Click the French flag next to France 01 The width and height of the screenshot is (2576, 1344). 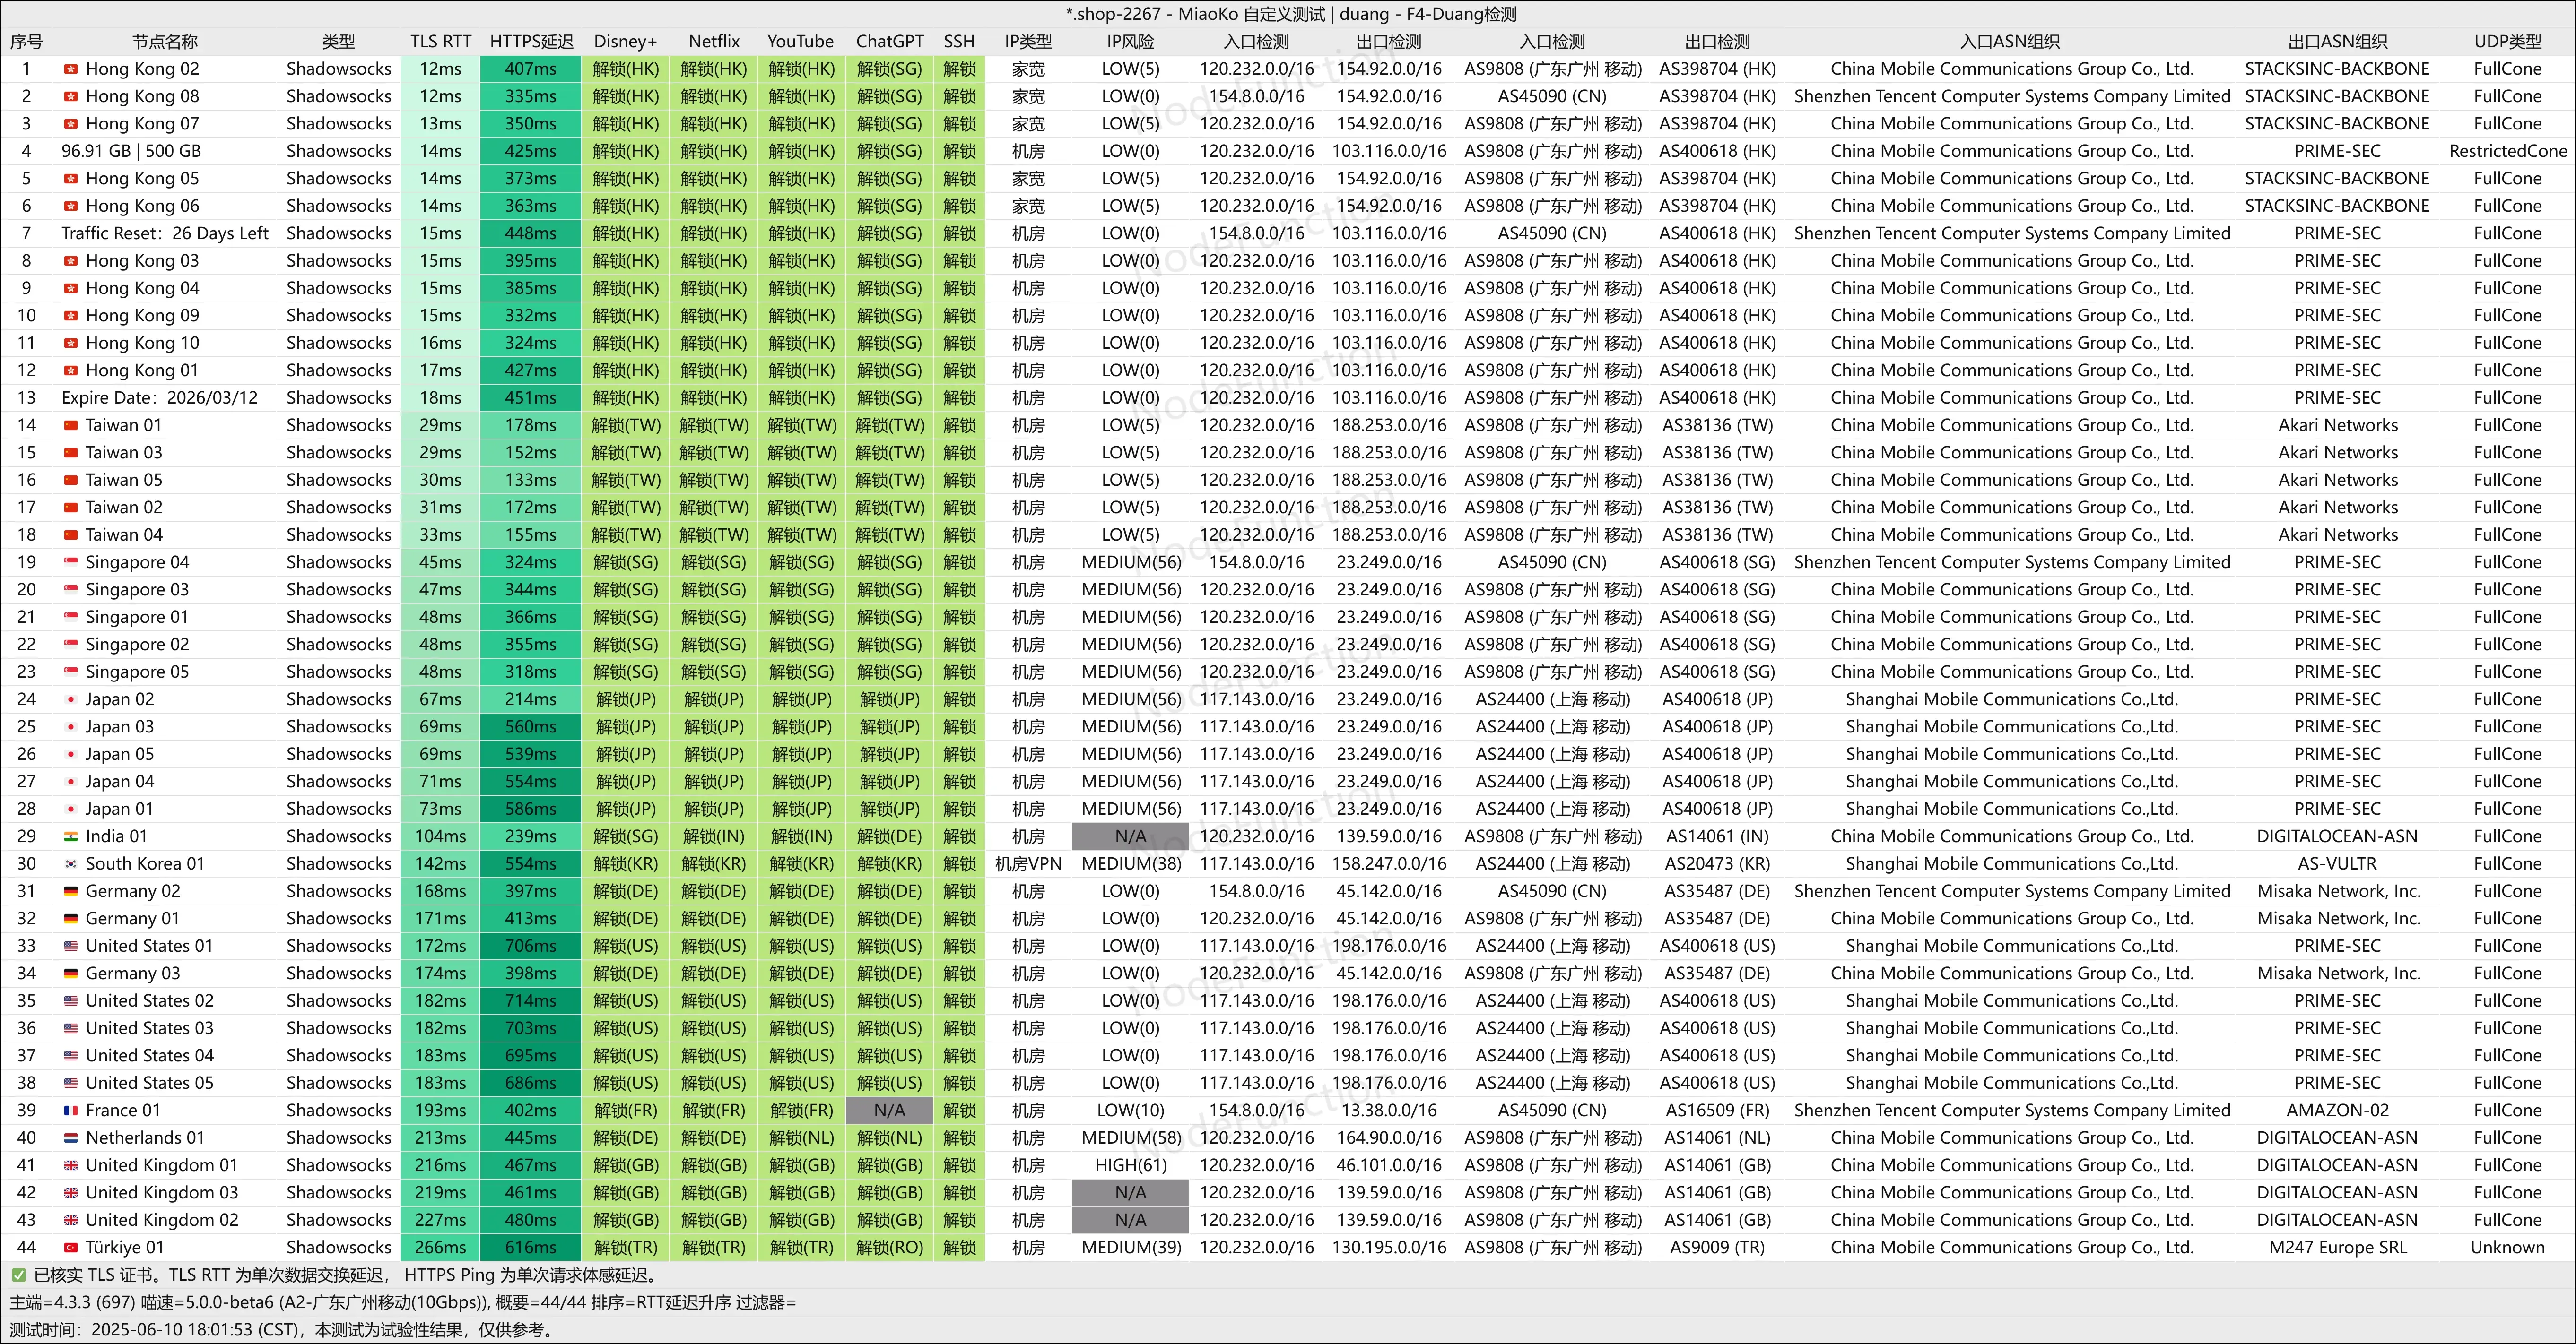tap(70, 1110)
